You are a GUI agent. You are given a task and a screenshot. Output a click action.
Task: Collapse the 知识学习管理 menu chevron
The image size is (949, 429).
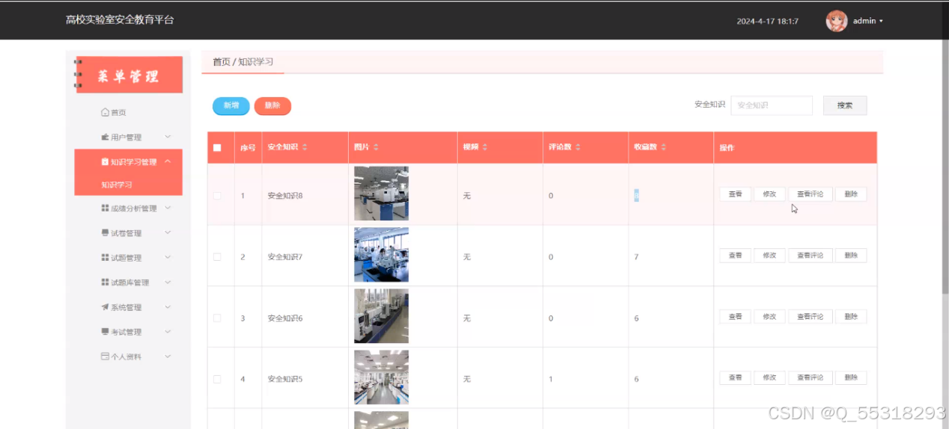tap(168, 161)
